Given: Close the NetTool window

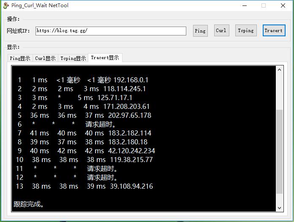Looking at the screenshot, I should tap(283, 5).
